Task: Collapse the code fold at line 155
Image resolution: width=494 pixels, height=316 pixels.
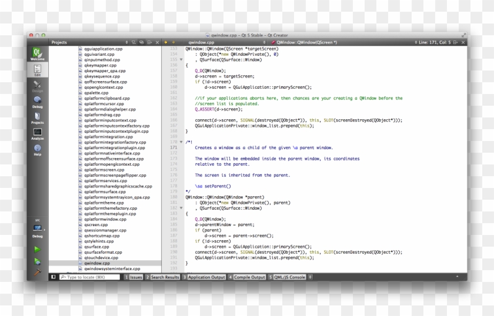Action: [181, 59]
